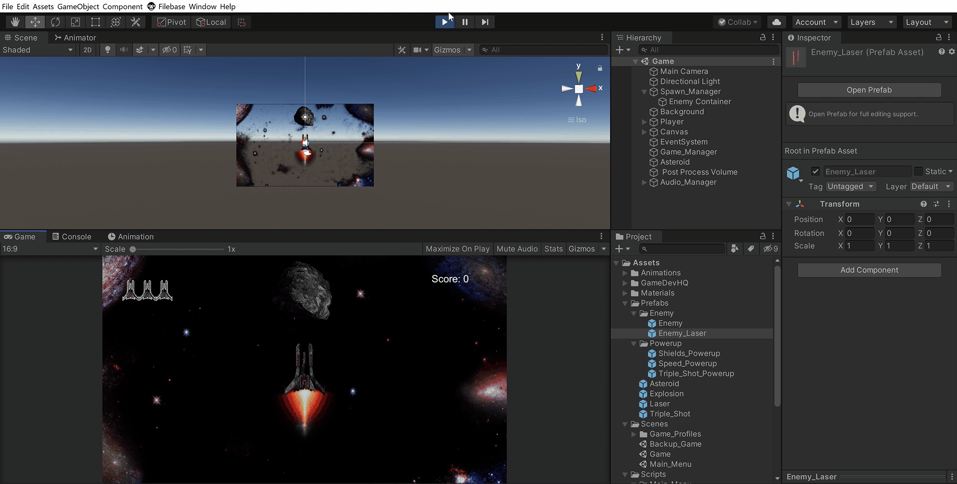Screen dimensions: 957x484
Task: Toggle Pivot handle position
Action: coord(171,22)
